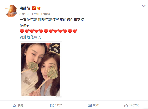
Task: Open the @范范范瑋琪 mention link
Action: coord(30,37)
